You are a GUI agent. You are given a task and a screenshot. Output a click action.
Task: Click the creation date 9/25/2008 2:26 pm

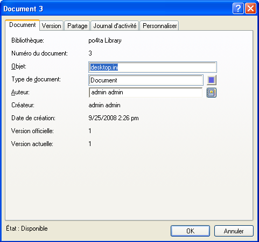coord(114,118)
